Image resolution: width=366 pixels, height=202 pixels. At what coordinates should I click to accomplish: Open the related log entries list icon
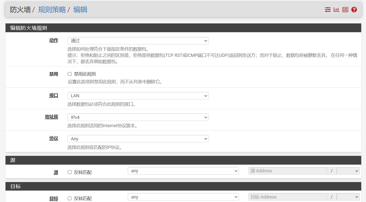click(x=345, y=10)
